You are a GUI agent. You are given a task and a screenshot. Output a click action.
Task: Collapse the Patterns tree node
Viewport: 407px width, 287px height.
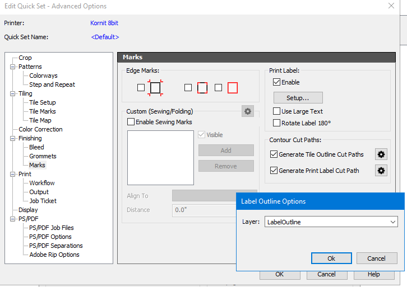tap(13, 67)
